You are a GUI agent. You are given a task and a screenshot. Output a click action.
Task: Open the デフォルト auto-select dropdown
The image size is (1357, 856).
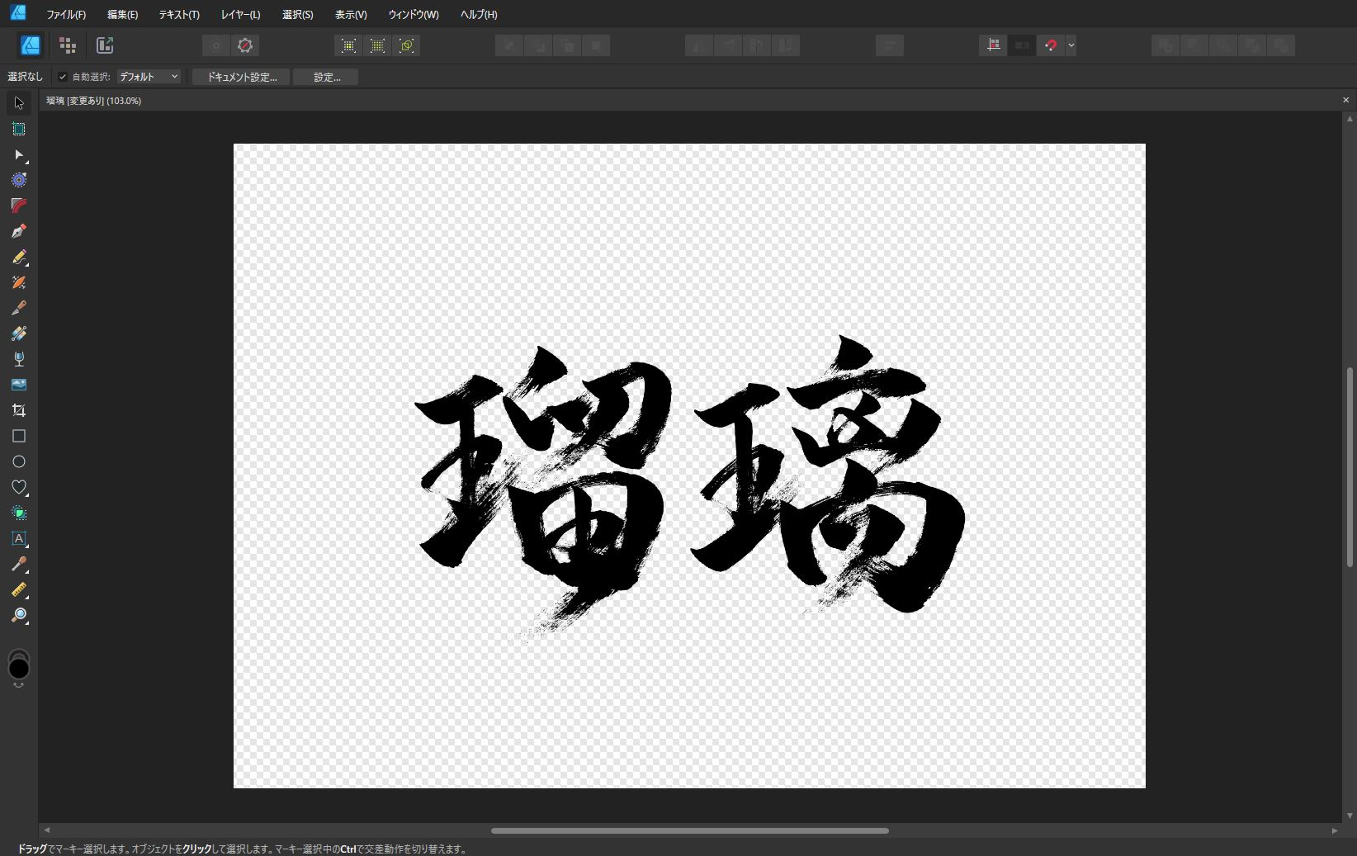coord(149,77)
